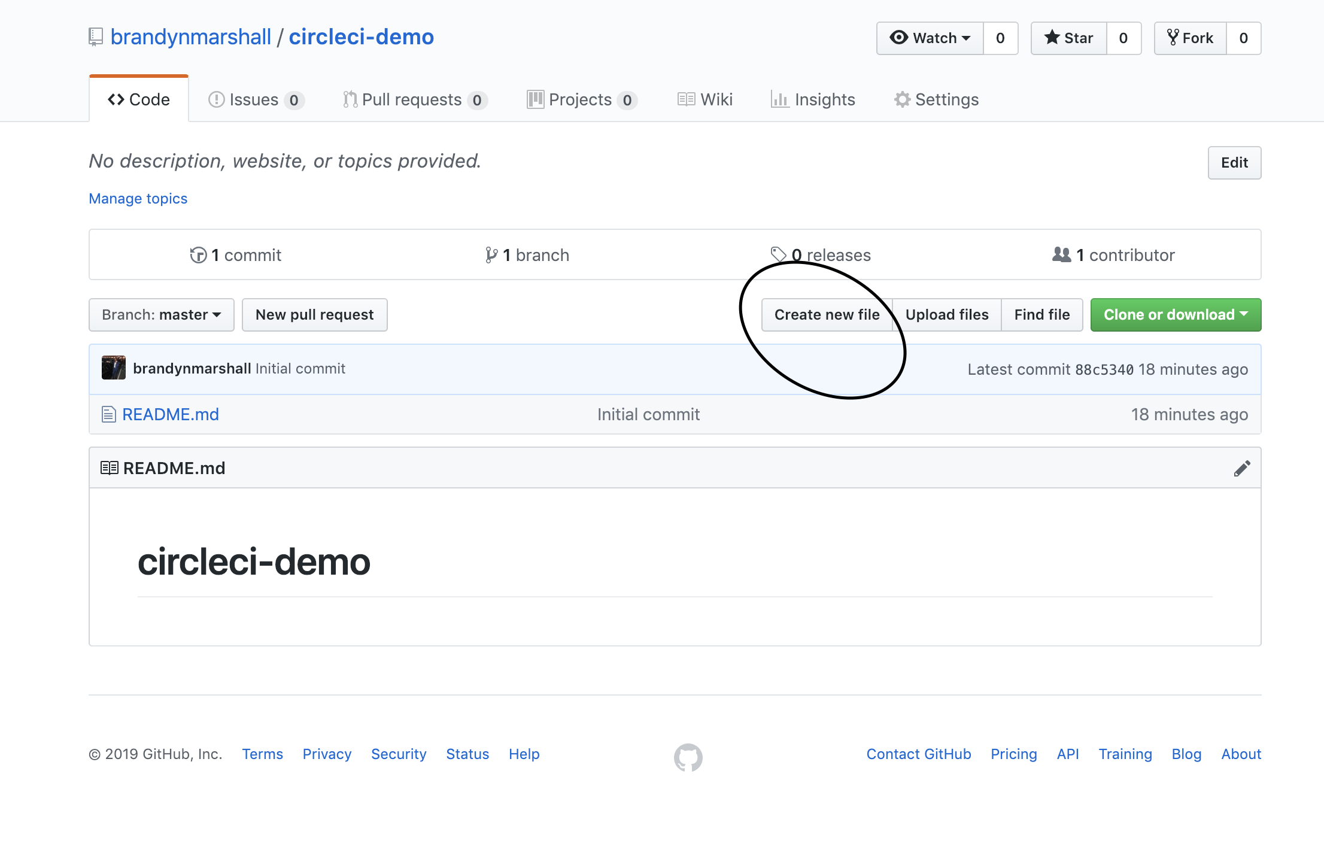The height and width of the screenshot is (856, 1324).
Task: View the 1 contributor list
Action: pyautogui.click(x=1113, y=255)
